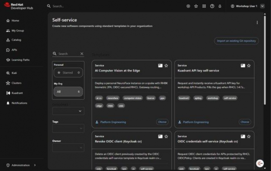Open Platform Engineering owner on AI Computer Vision card
Viewport: 271px width, 171px height.
click(x=113, y=122)
